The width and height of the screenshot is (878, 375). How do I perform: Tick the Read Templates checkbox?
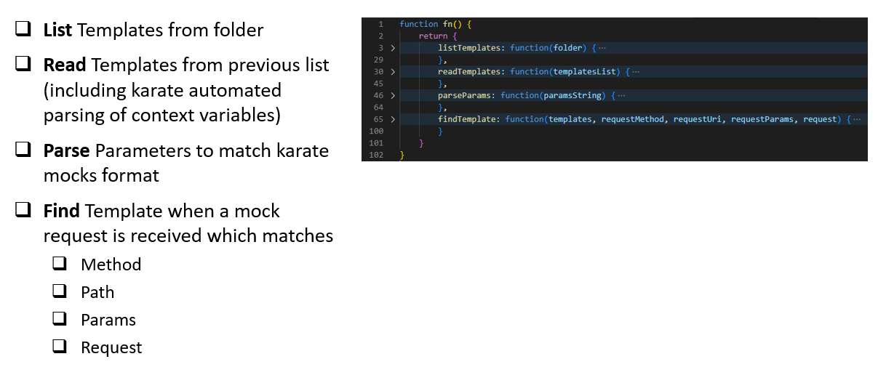(23, 64)
